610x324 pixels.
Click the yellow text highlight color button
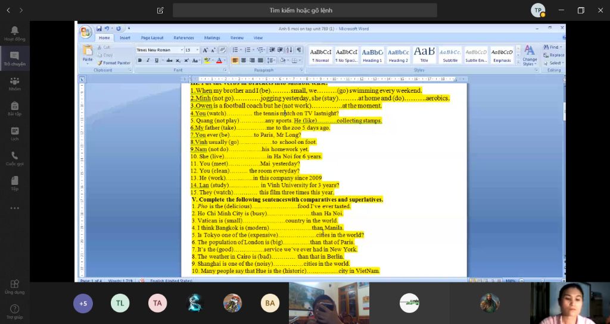pos(207,61)
